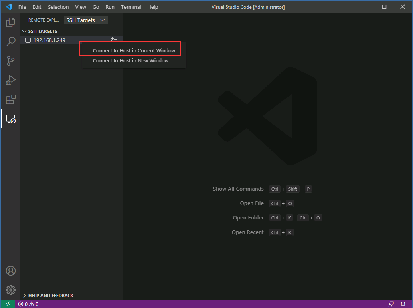The height and width of the screenshot is (308, 413).
Task: Open the SSH Targets dropdown
Action: tap(86, 20)
